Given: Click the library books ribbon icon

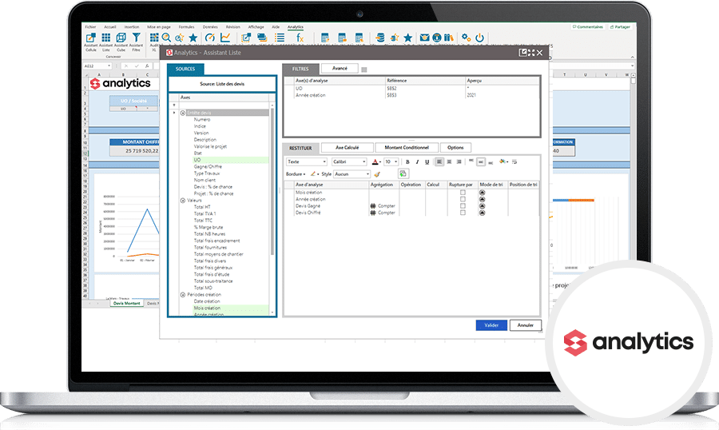Looking at the screenshot, I should pyautogui.click(x=448, y=38).
